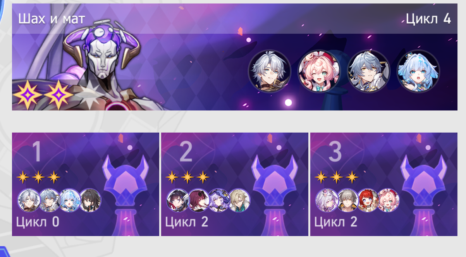The height and width of the screenshot is (257, 466).
Task: Click the red-haired character in stage 3 team
Action: tap(368, 200)
